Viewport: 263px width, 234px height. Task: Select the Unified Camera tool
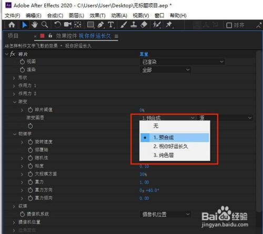pos(68,25)
